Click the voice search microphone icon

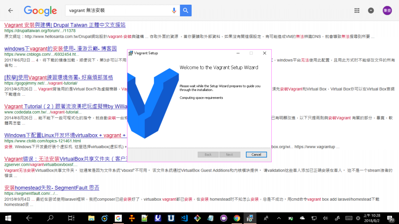point(174,10)
